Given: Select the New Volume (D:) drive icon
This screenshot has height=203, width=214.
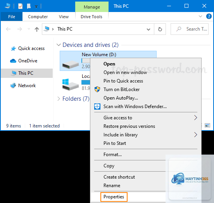Looking at the screenshot, I should [x=71, y=65].
